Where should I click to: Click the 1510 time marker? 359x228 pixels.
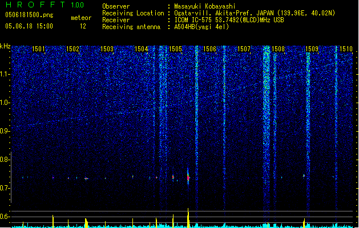[x=346, y=49]
